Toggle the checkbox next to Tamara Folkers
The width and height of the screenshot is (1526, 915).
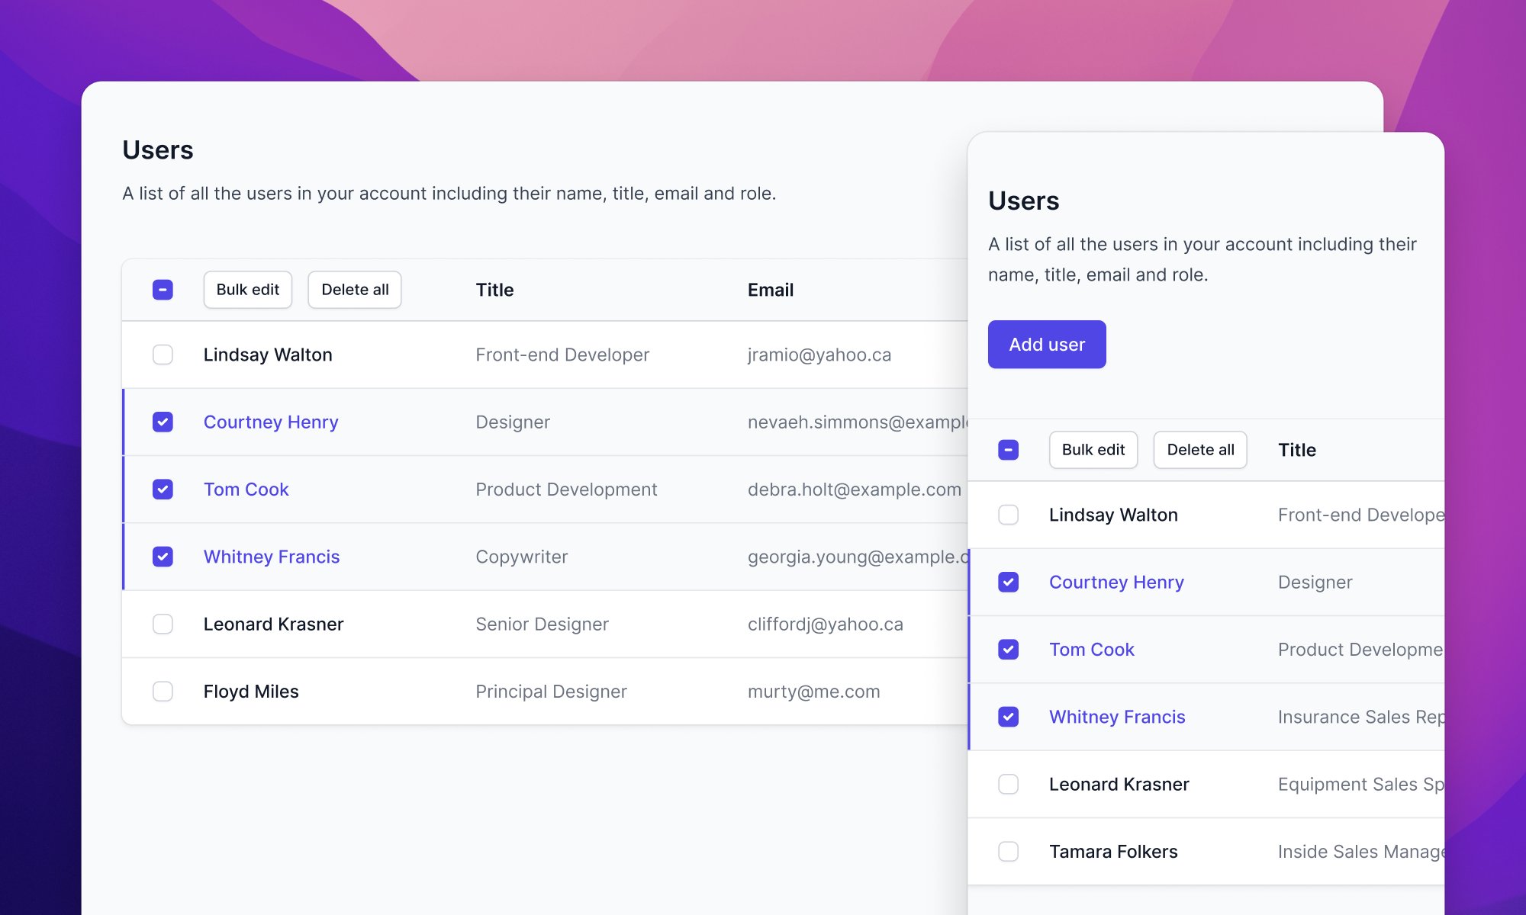coord(1007,851)
